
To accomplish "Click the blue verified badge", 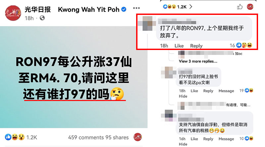I will pos(124,9).
